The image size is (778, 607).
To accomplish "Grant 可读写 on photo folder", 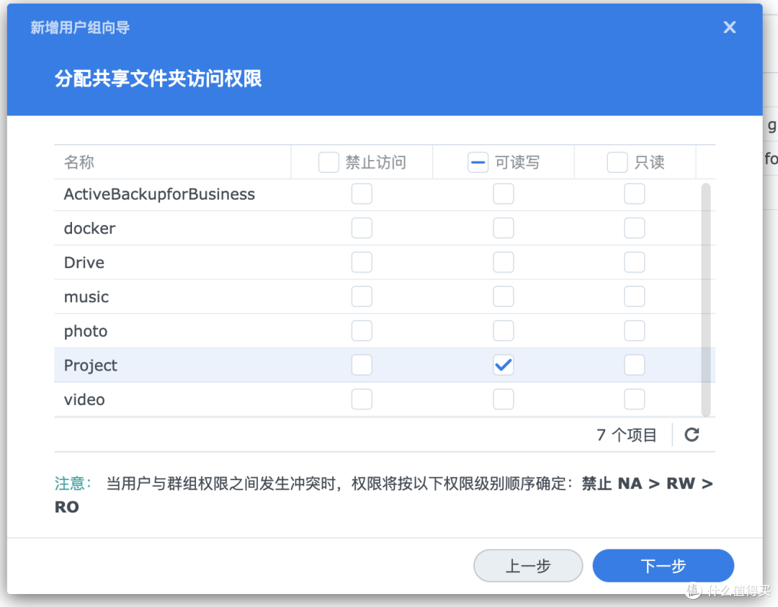I will 503,331.
